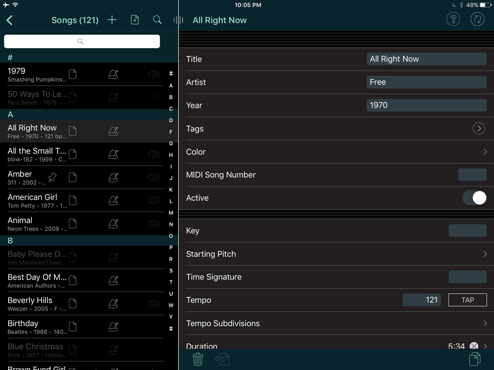Jump to letter M in alphabet index
The height and width of the screenshot is (370, 494).
[171, 212]
